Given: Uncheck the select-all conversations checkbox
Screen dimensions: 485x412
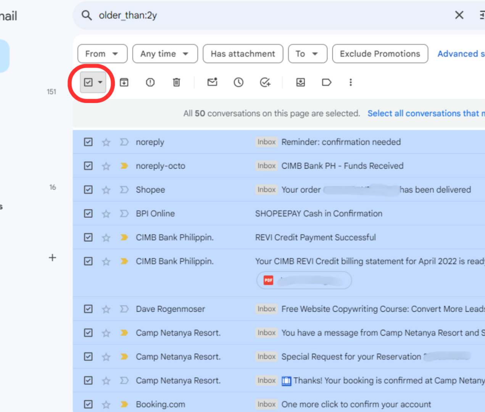Looking at the screenshot, I should [x=88, y=82].
